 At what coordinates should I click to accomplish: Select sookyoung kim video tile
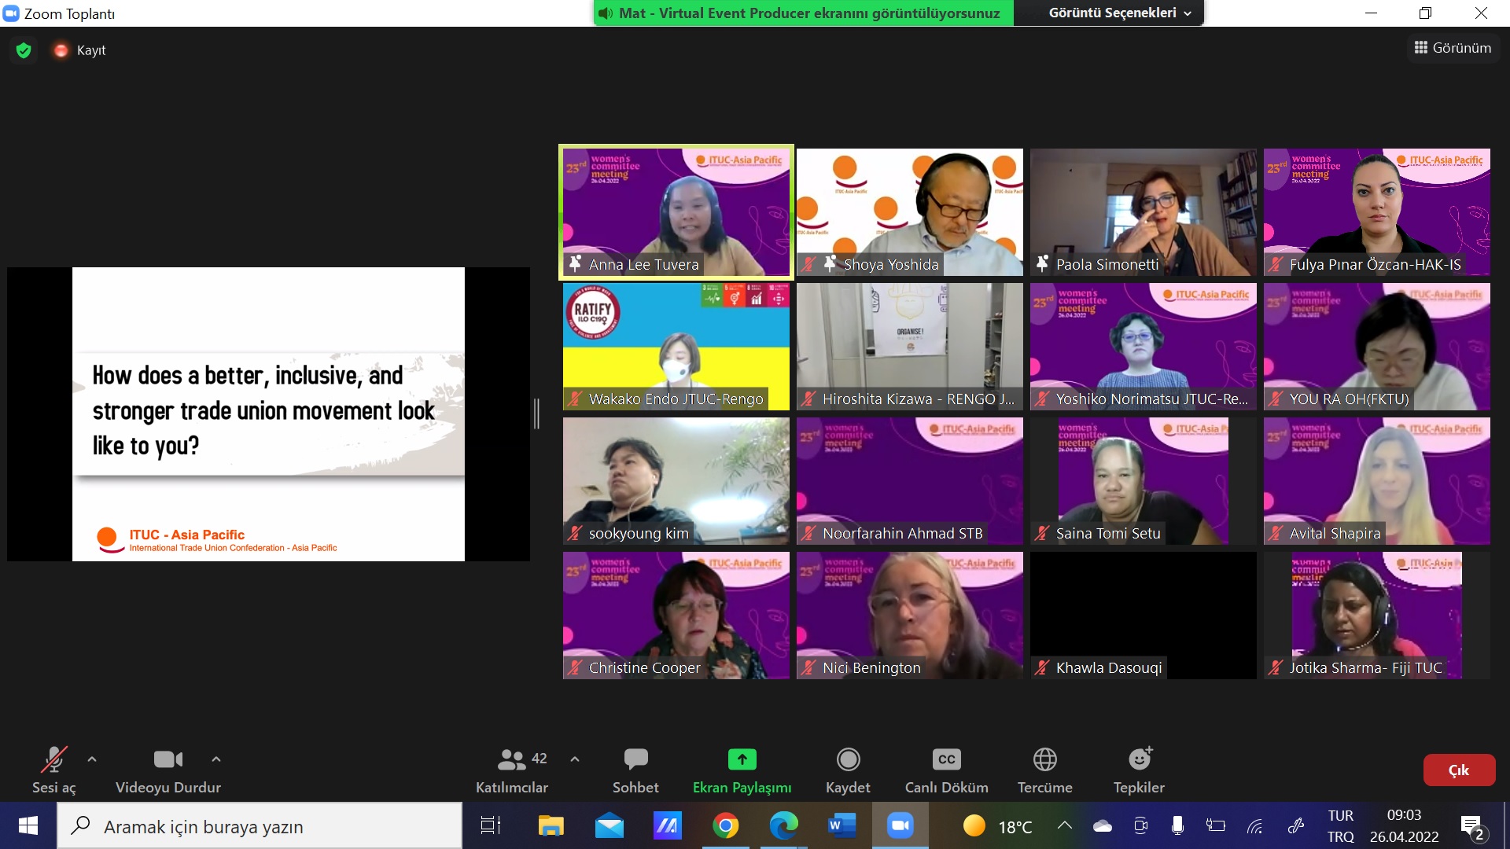(x=676, y=481)
